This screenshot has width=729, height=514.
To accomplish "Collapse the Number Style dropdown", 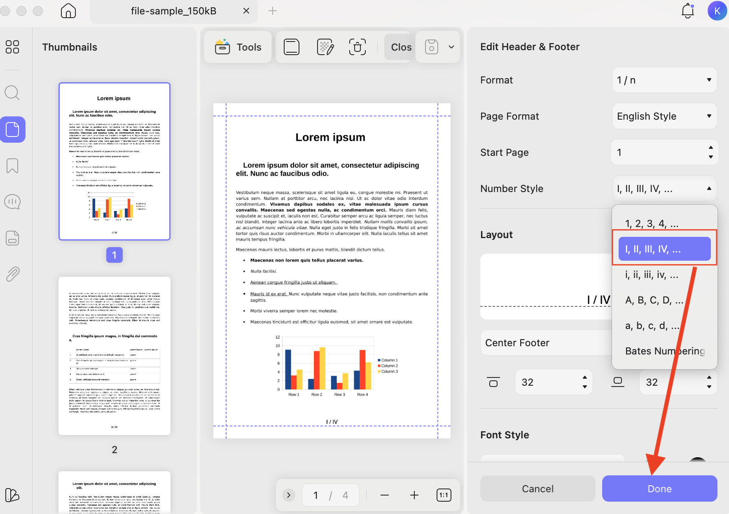I will pyautogui.click(x=664, y=189).
